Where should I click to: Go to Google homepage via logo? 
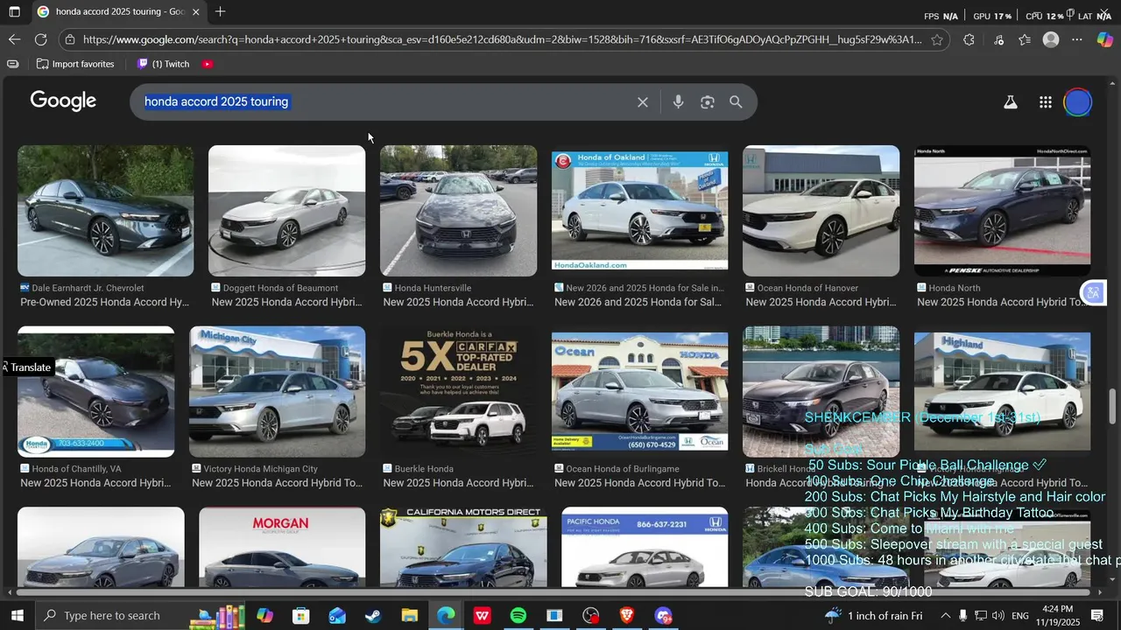click(x=63, y=101)
